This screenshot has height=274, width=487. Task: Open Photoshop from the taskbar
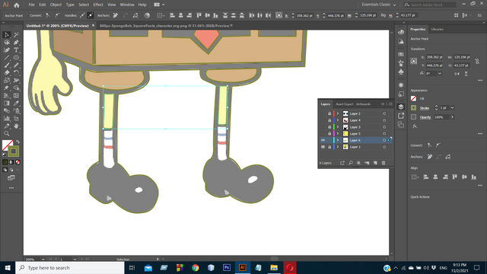pos(227,268)
